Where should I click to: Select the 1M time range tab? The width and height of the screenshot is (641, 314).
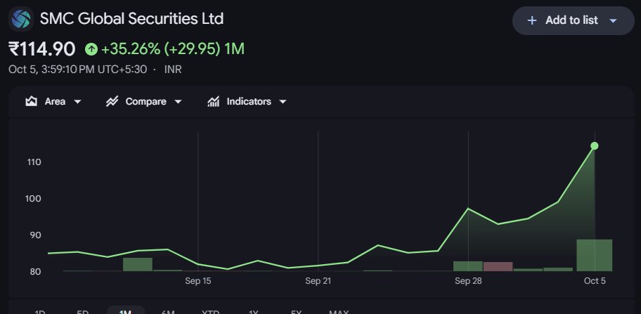pyautogui.click(x=125, y=311)
